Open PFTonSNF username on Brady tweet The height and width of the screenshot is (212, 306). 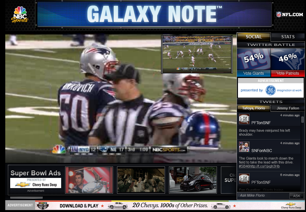[261, 123]
